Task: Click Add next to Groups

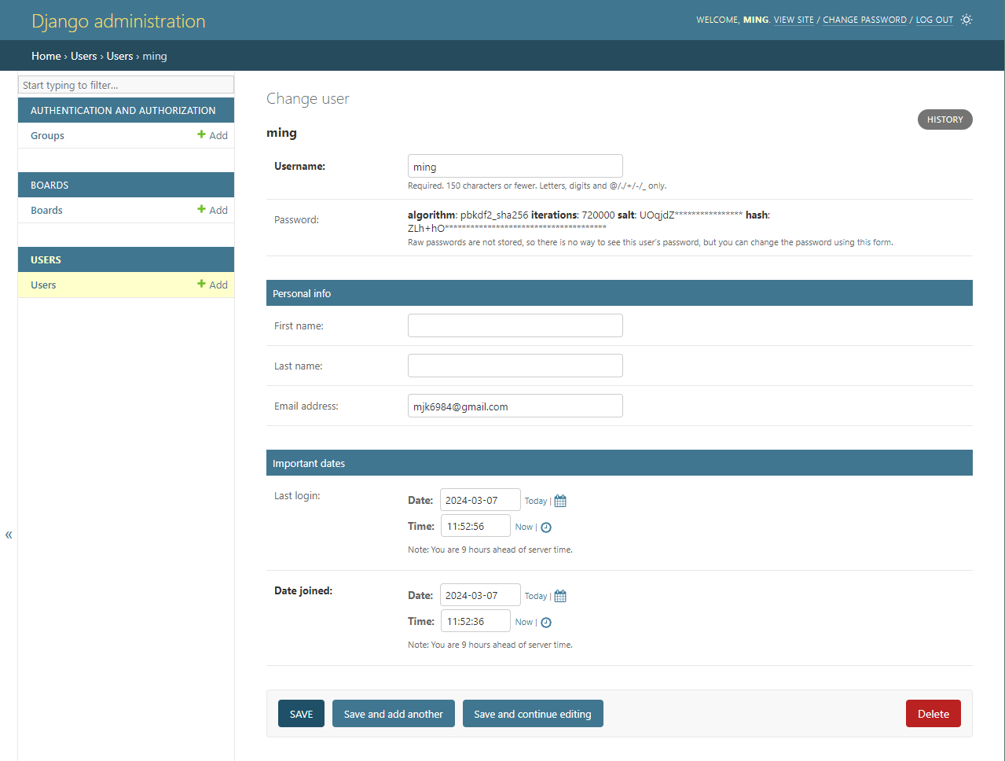Action: pos(213,135)
